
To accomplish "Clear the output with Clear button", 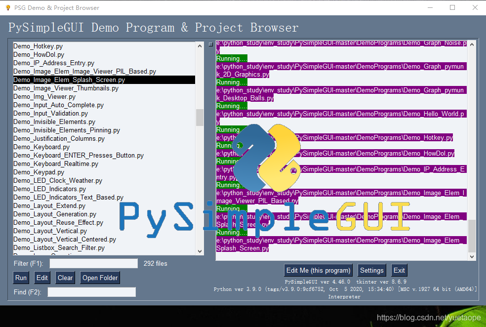I will [65, 278].
